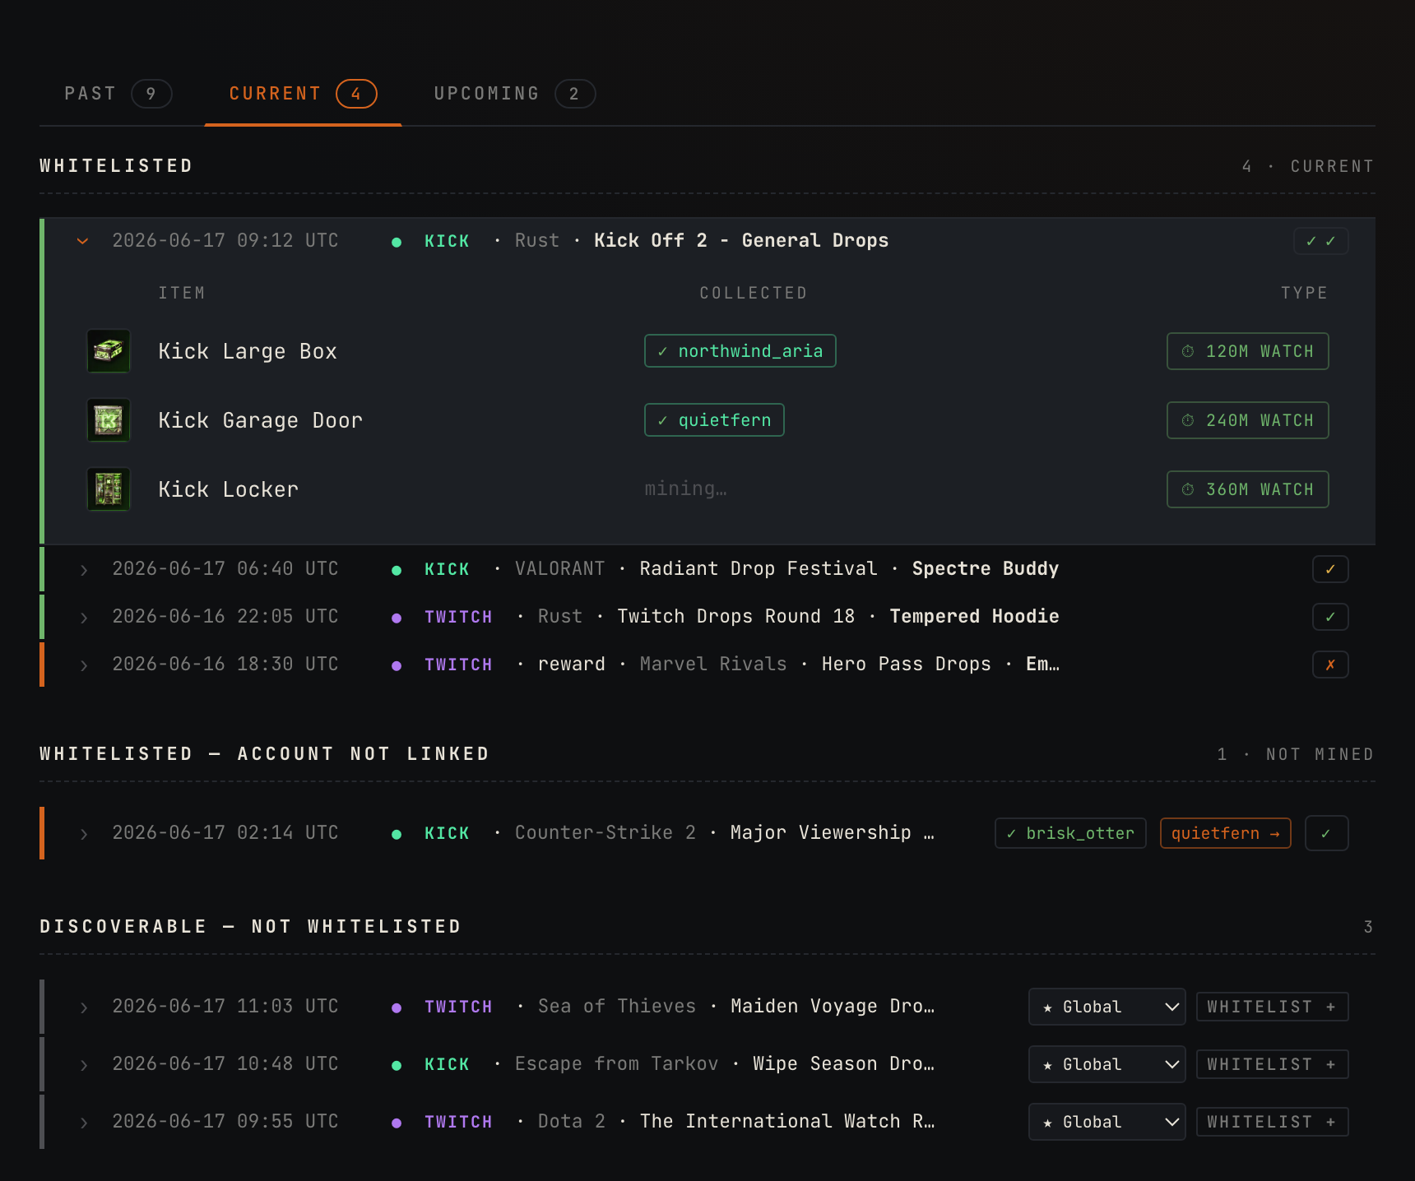Open Global dropdown for Sea of Thieves

click(1106, 1007)
